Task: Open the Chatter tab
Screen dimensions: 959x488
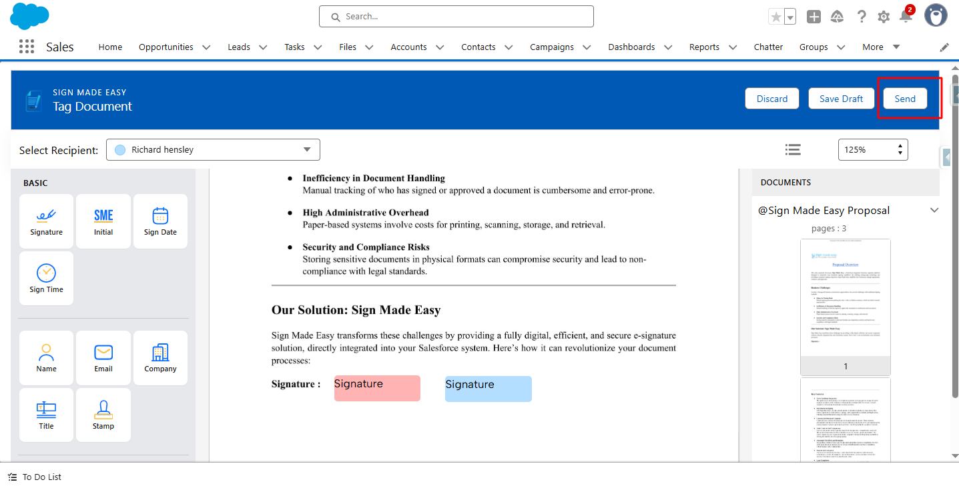Action: click(768, 47)
